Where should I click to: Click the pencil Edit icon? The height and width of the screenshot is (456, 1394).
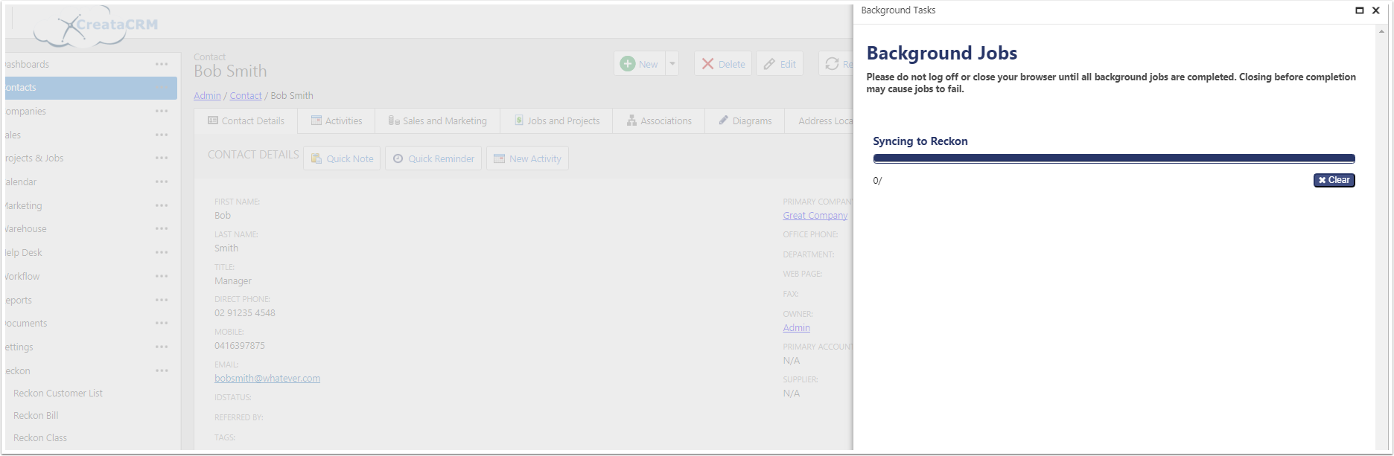coord(770,64)
